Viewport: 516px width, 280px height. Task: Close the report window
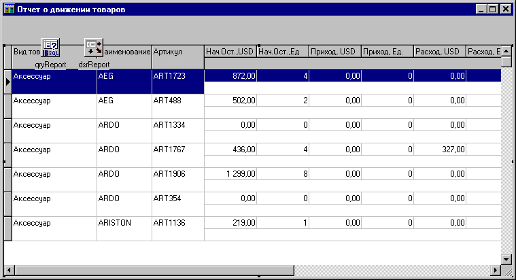(506, 10)
